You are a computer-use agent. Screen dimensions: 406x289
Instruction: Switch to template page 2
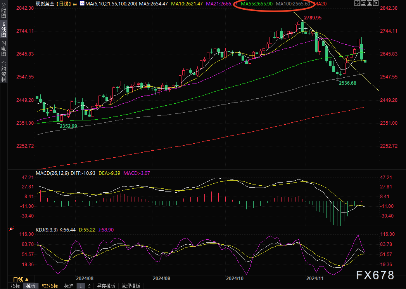[x=89, y=286]
